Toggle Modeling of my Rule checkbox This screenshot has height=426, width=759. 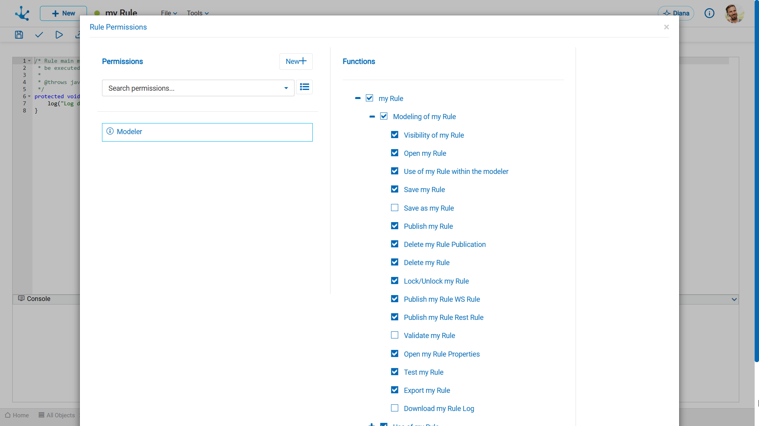383,116
